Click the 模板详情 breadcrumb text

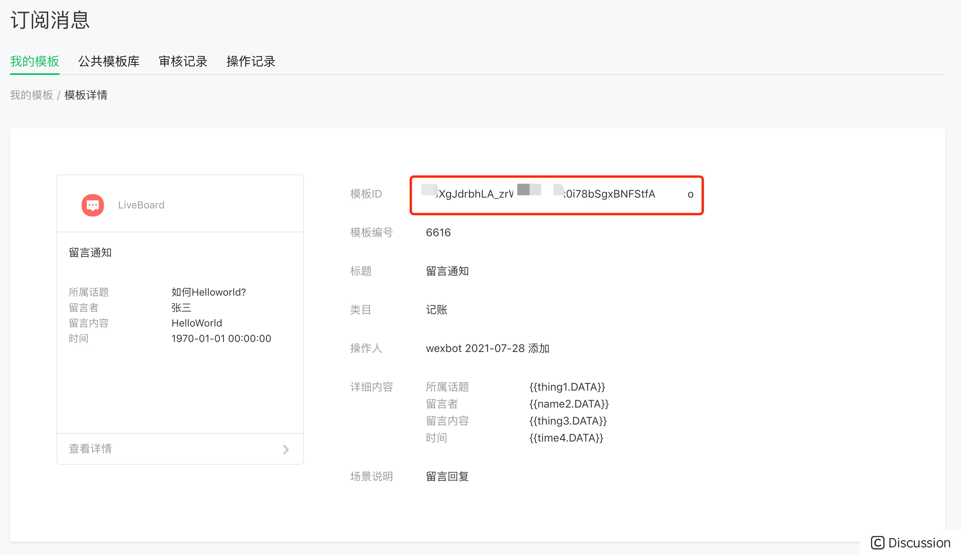[86, 95]
